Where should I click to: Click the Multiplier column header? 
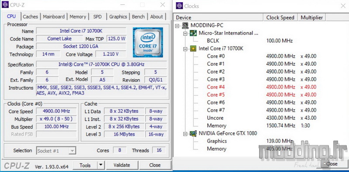(x=311, y=17)
